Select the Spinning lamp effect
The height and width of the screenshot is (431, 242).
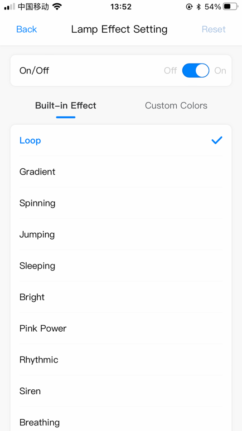[x=121, y=203]
